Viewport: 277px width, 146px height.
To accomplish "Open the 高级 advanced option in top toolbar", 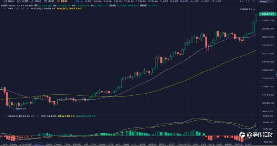I will tap(49, 1).
